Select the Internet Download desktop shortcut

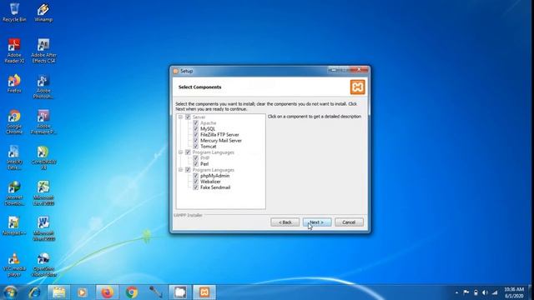[x=14, y=192]
